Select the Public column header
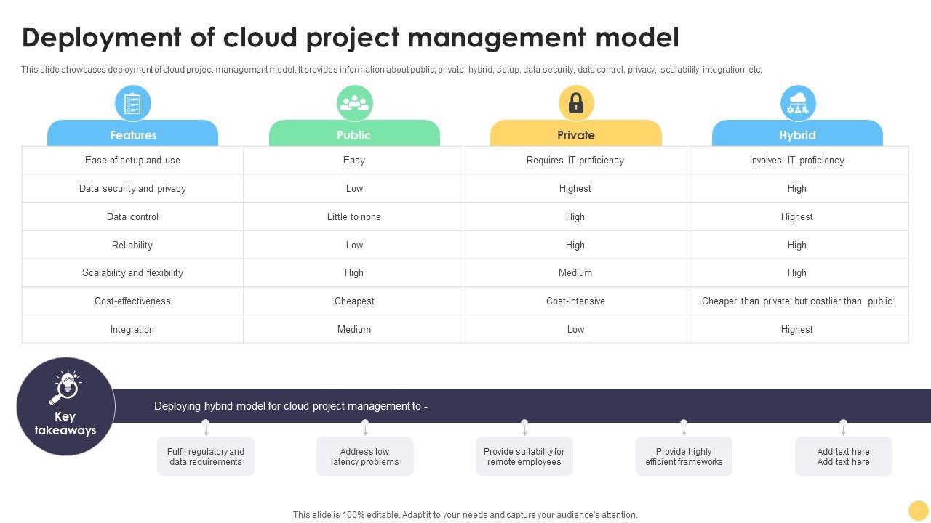This screenshot has height=523, width=931. pyautogui.click(x=354, y=134)
